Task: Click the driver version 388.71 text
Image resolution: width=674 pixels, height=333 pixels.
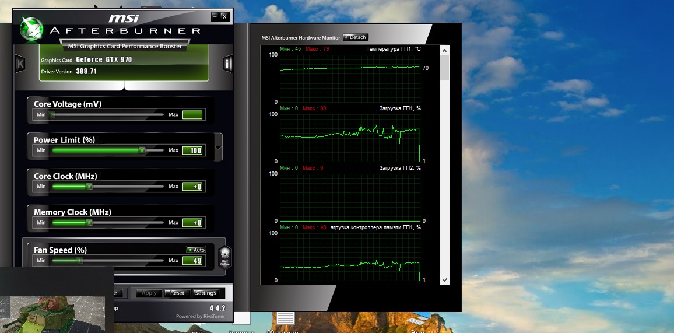Action: click(86, 71)
